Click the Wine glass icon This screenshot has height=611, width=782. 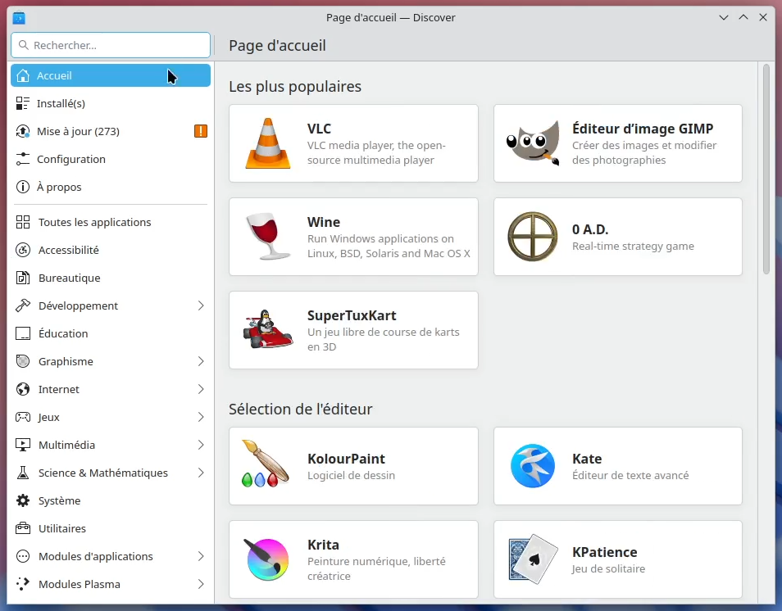[x=268, y=237]
